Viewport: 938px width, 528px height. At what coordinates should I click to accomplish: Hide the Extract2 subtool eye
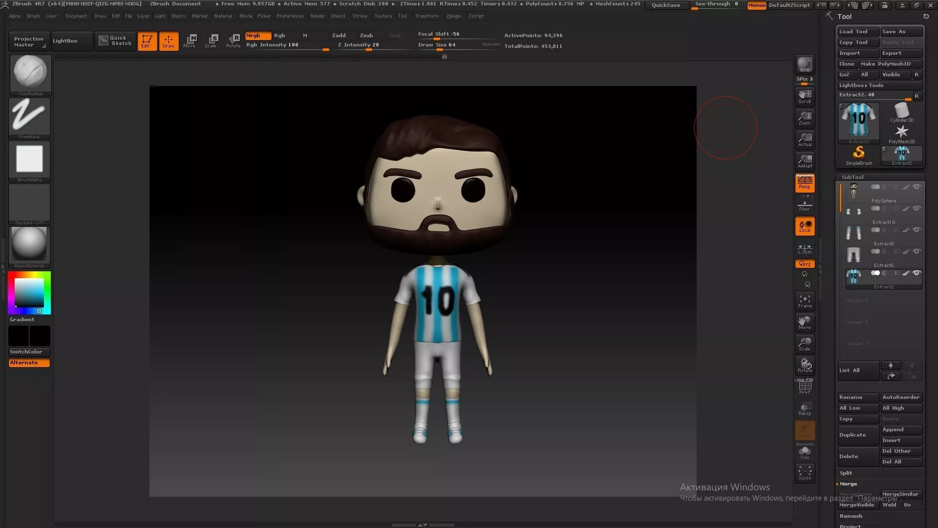coord(917,273)
